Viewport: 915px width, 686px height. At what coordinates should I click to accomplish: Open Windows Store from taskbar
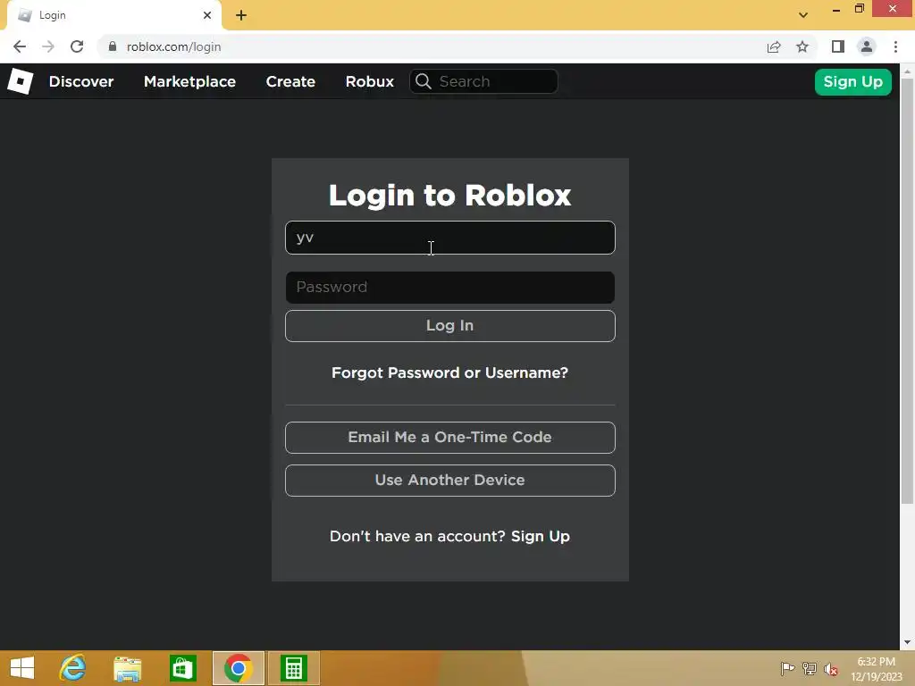[182, 668]
